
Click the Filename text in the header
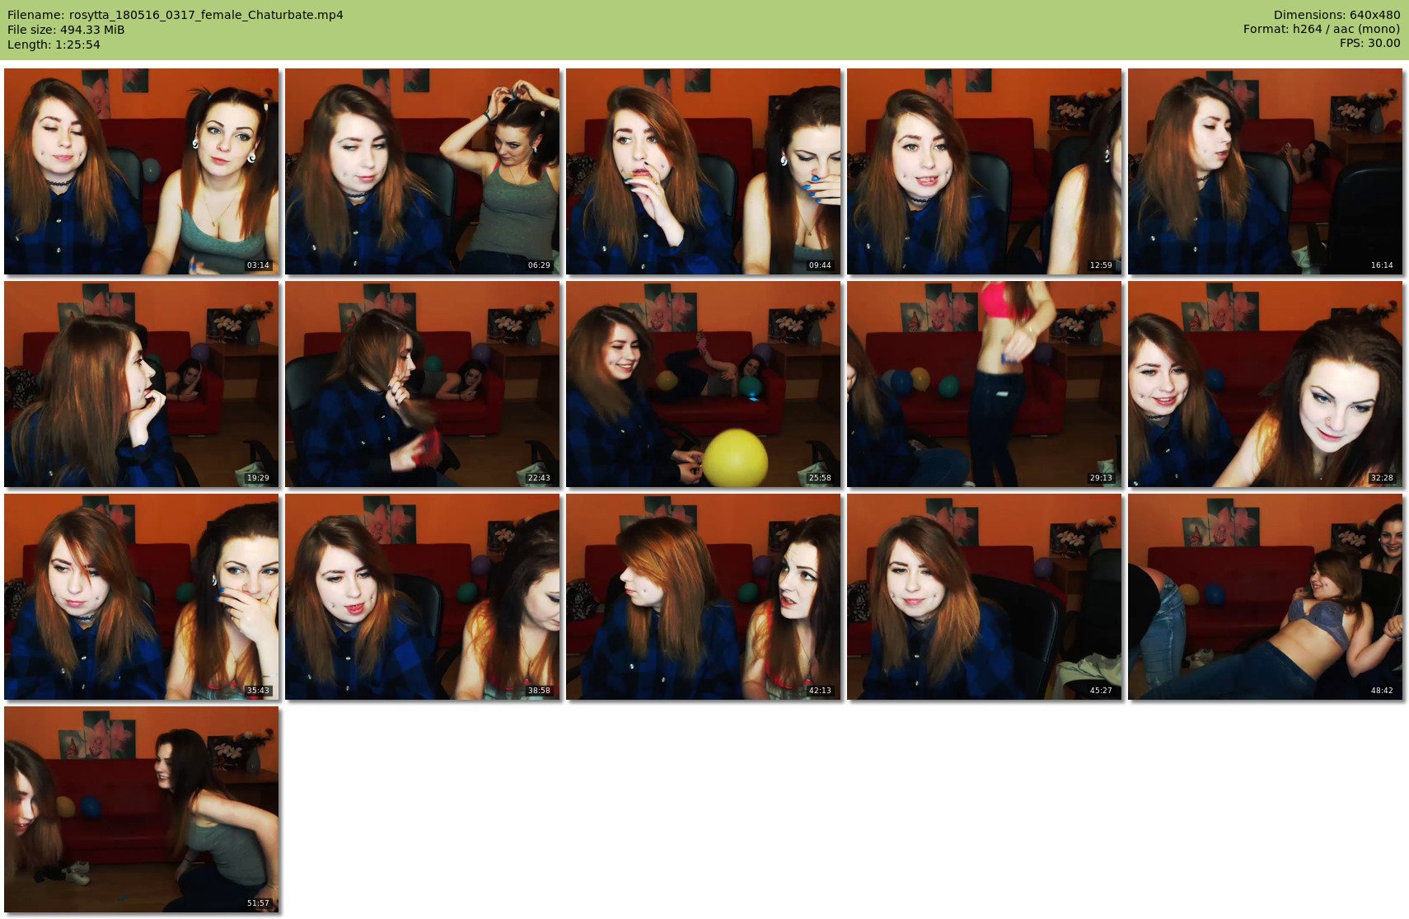pos(175,15)
